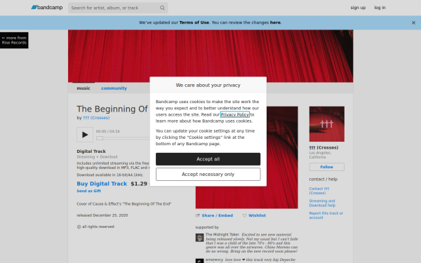421x263 pixels.
Task: Click the 00:00 / 04:34 time display
Action: pos(107,131)
